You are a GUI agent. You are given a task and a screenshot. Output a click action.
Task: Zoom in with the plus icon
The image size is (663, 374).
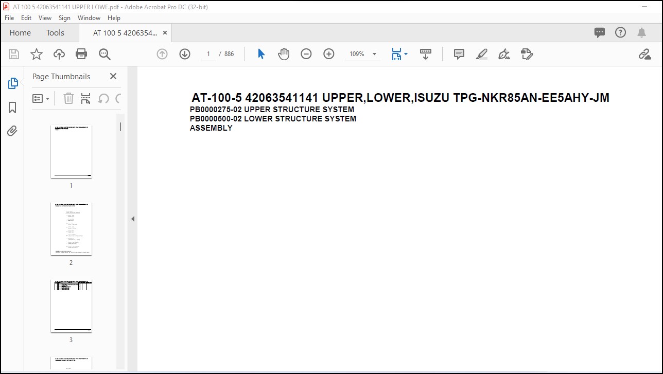pyautogui.click(x=329, y=54)
